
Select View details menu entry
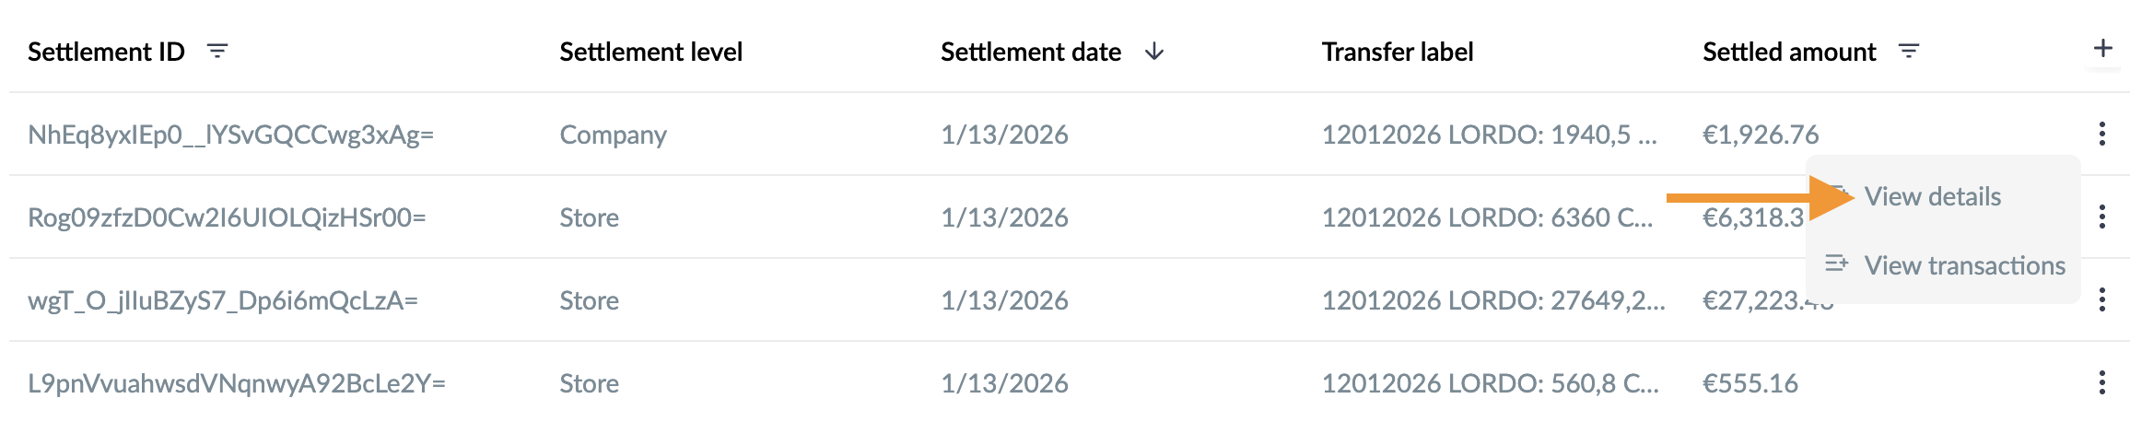(x=1932, y=196)
